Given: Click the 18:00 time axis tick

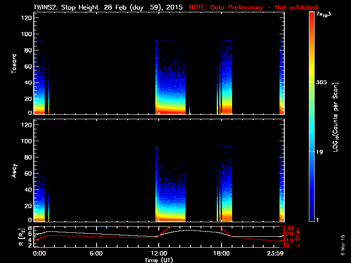Looking at the screenshot, I should coord(221,253).
